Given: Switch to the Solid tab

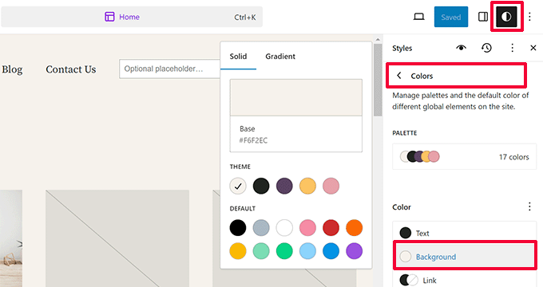Looking at the screenshot, I should click(238, 56).
